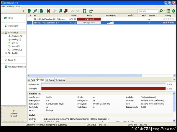The image size is (177, 132).
Task: Click into the web search field
Action: [148, 11]
